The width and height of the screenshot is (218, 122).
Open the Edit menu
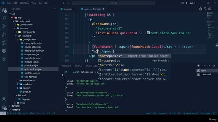tap(15, 3)
